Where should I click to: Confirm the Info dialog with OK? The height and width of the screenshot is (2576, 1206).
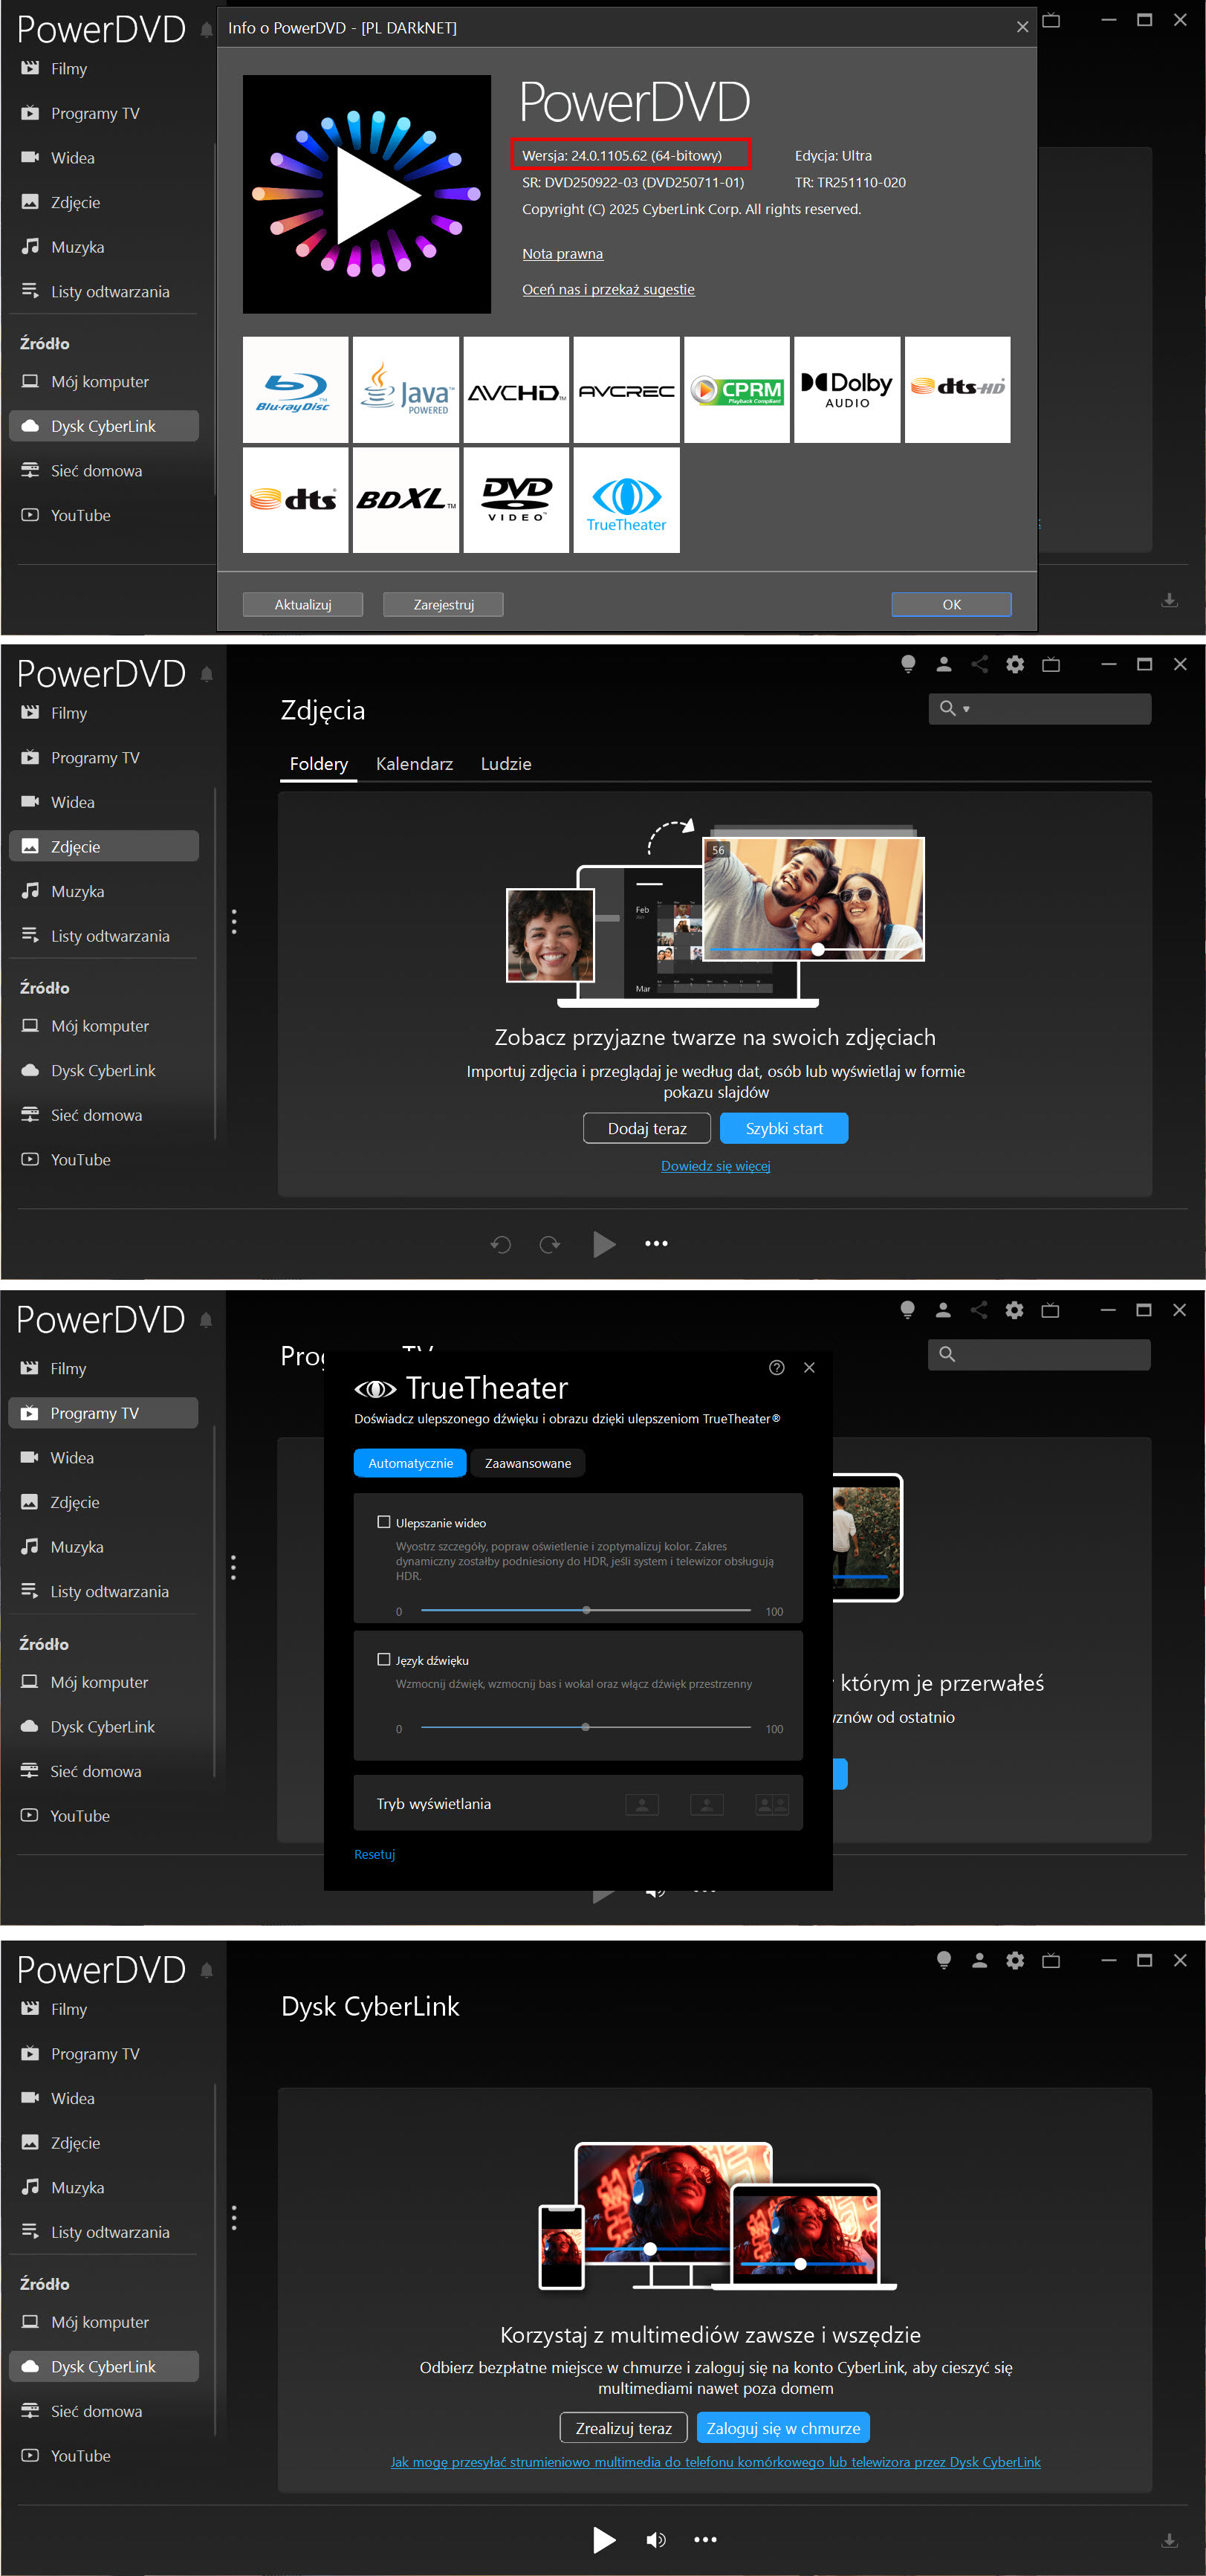[x=951, y=604]
